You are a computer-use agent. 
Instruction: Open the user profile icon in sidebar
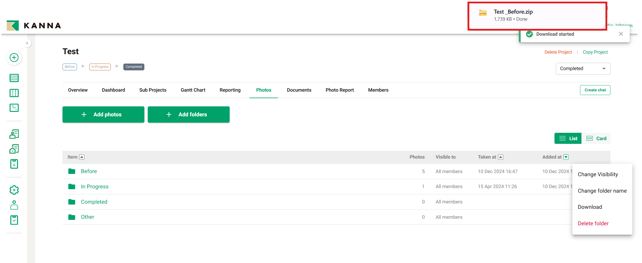14,205
